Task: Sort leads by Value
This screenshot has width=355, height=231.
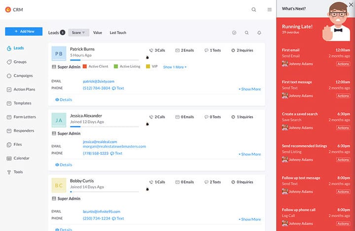Action: coord(98,33)
